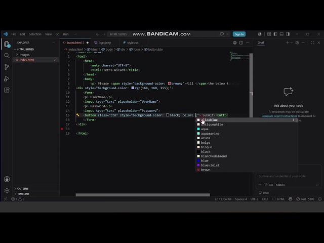Viewport: 324px width, 243px height.
Task: Open Explorer more actions ellipsis
Action: pos(54,43)
